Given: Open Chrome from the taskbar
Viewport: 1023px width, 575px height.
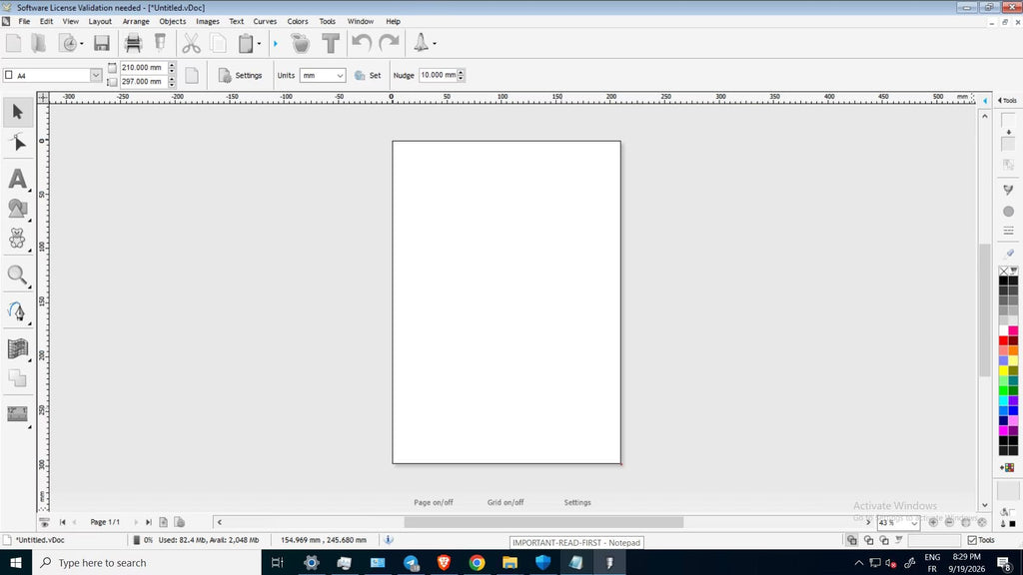Looking at the screenshot, I should point(477,563).
